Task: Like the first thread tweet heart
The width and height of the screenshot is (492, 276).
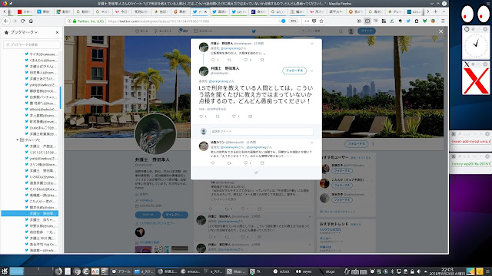Action: tap(246, 60)
